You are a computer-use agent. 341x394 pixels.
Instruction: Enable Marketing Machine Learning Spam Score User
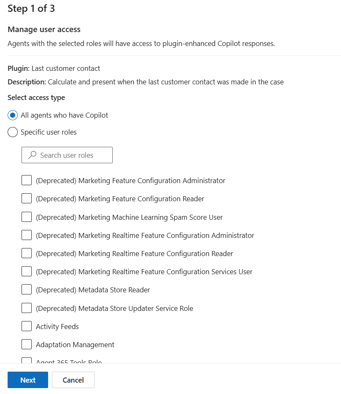click(27, 217)
